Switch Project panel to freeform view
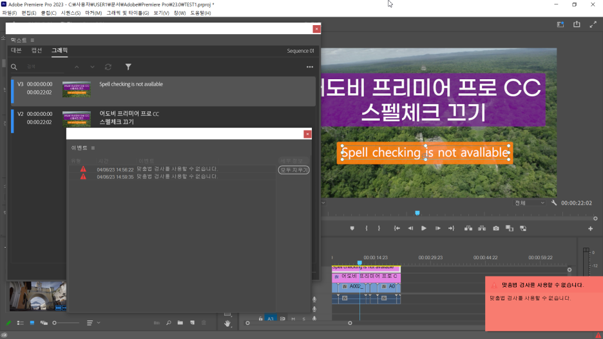 point(44,323)
